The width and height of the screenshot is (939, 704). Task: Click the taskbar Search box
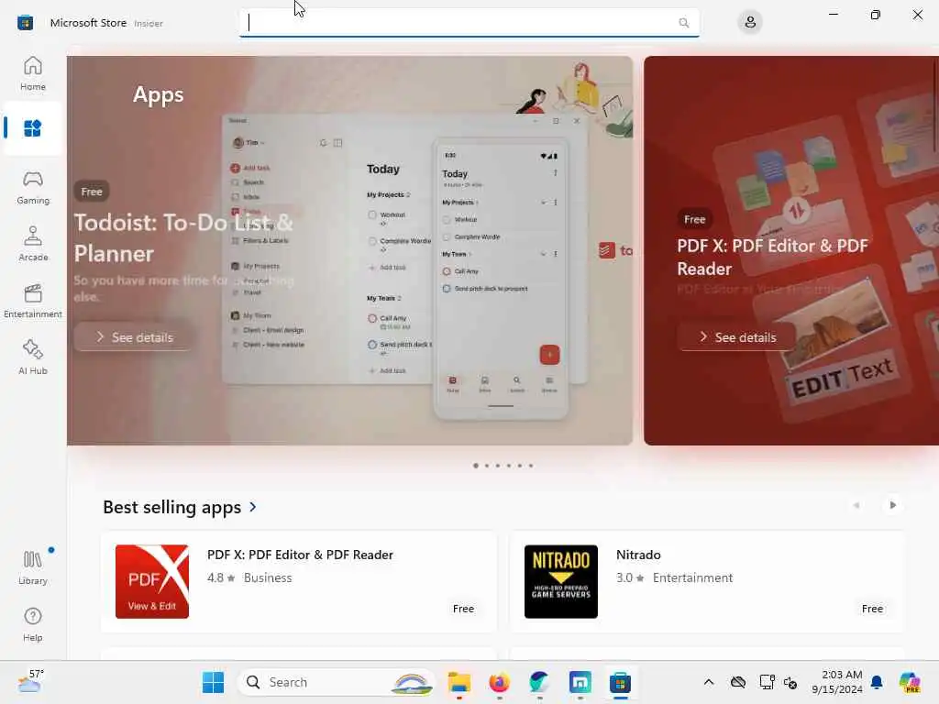pyautogui.click(x=337, y=682)
